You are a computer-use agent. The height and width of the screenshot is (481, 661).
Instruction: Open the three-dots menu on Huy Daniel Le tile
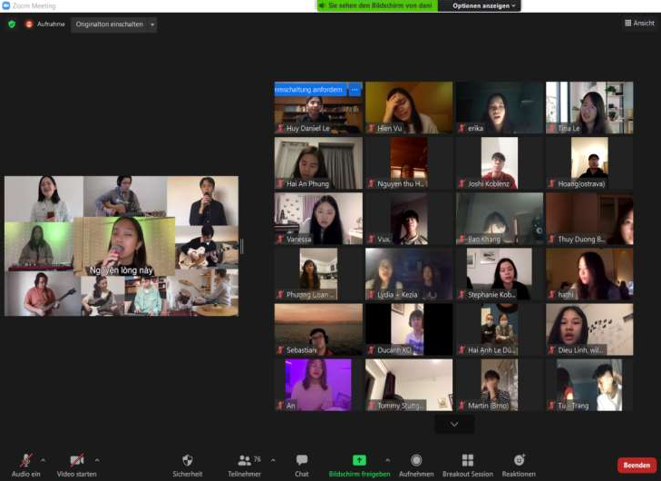tap(355, 90)
